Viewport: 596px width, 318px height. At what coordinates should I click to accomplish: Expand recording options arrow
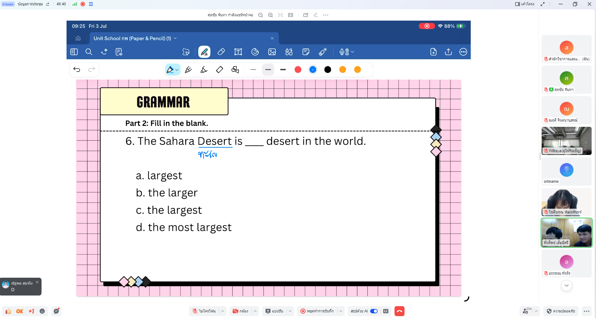341,311
